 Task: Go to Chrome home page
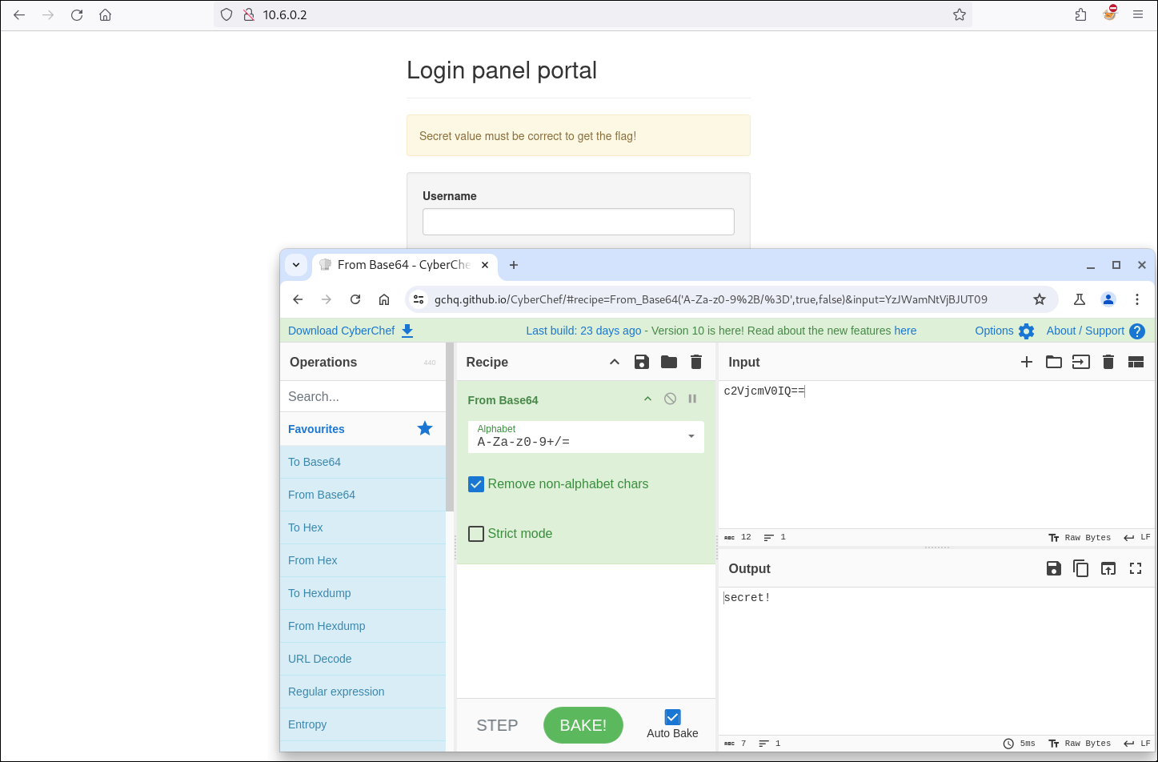(384, 299)
